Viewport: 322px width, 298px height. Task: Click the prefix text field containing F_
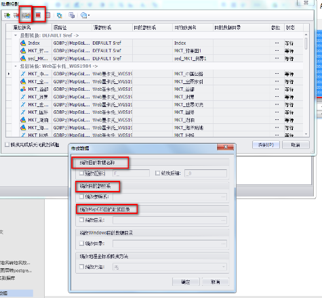tap(131, 173)
